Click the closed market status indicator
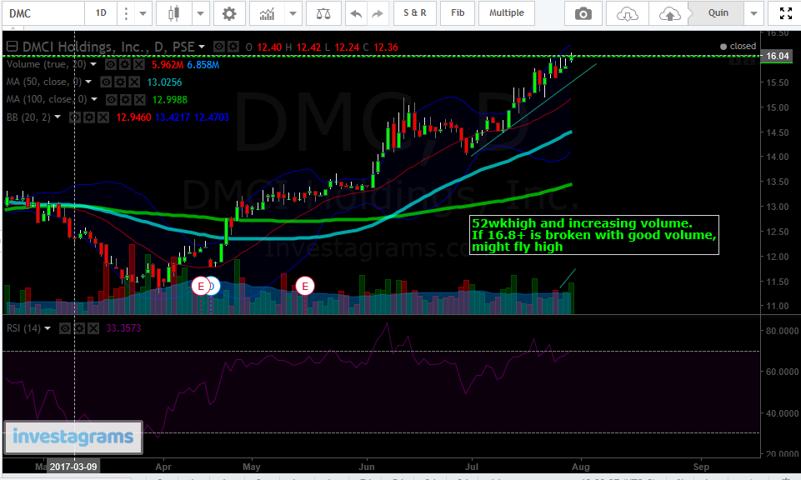Viewport: 801px width, 480px height. click(738, 47)
